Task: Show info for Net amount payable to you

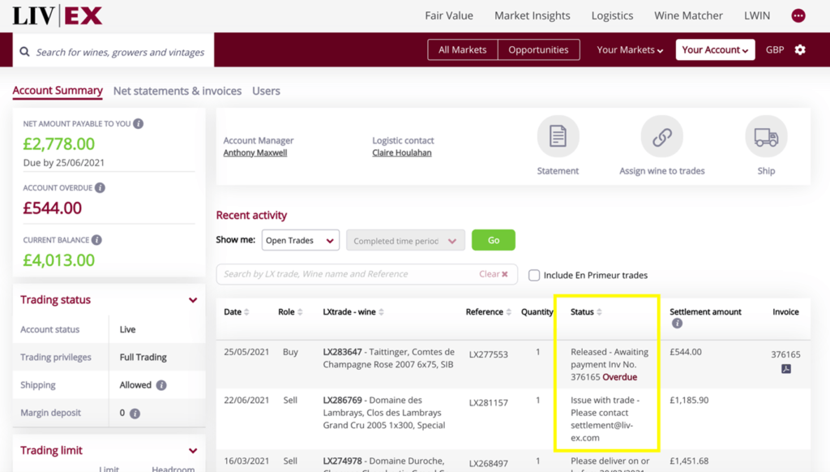Action: coord(138,123)
